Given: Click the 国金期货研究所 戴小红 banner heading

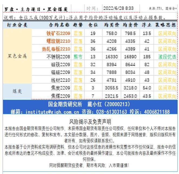Looking at the screenshot, I should [x=89, y=104].
